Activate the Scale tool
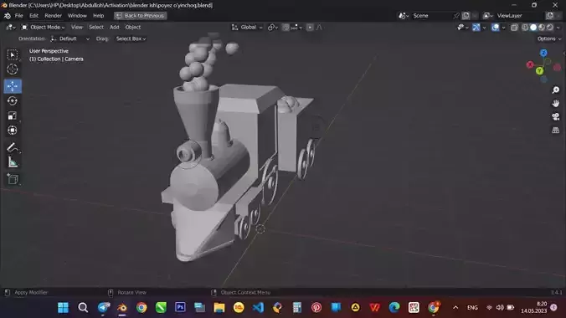Image resolution: width=566 pixels, height=318 pixels. point(13,115)
